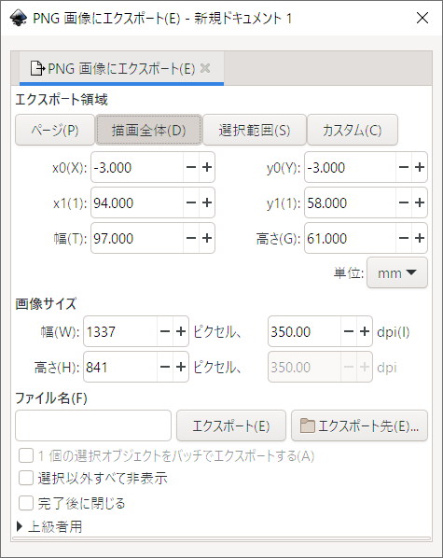Screen dimensions: 443x558
Task: Click the ファイル名 filename input field
Action: [x=93, y=425]
